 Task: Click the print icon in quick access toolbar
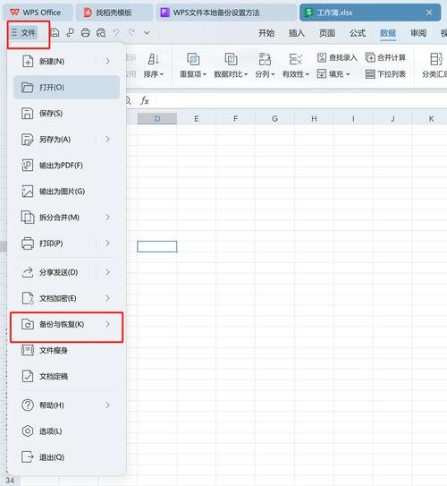(86, 32)
